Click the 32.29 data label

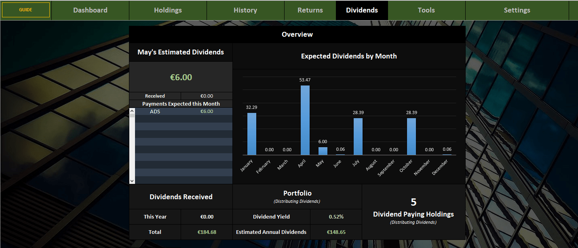[x=252, y=107]
